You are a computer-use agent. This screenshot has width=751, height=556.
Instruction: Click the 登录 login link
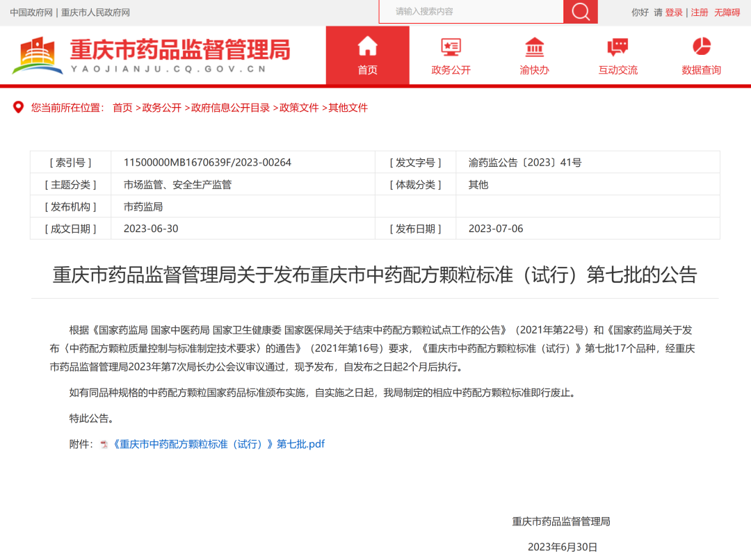point(674,13)
